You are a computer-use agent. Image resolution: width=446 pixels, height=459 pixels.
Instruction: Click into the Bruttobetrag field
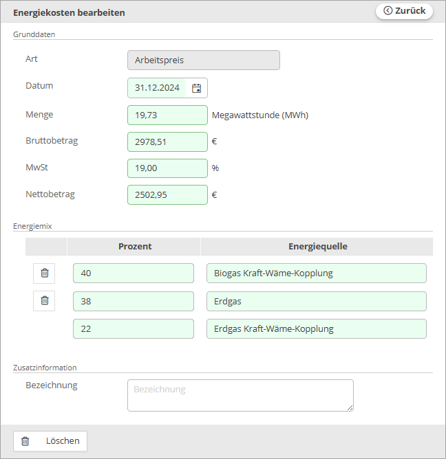167,142
